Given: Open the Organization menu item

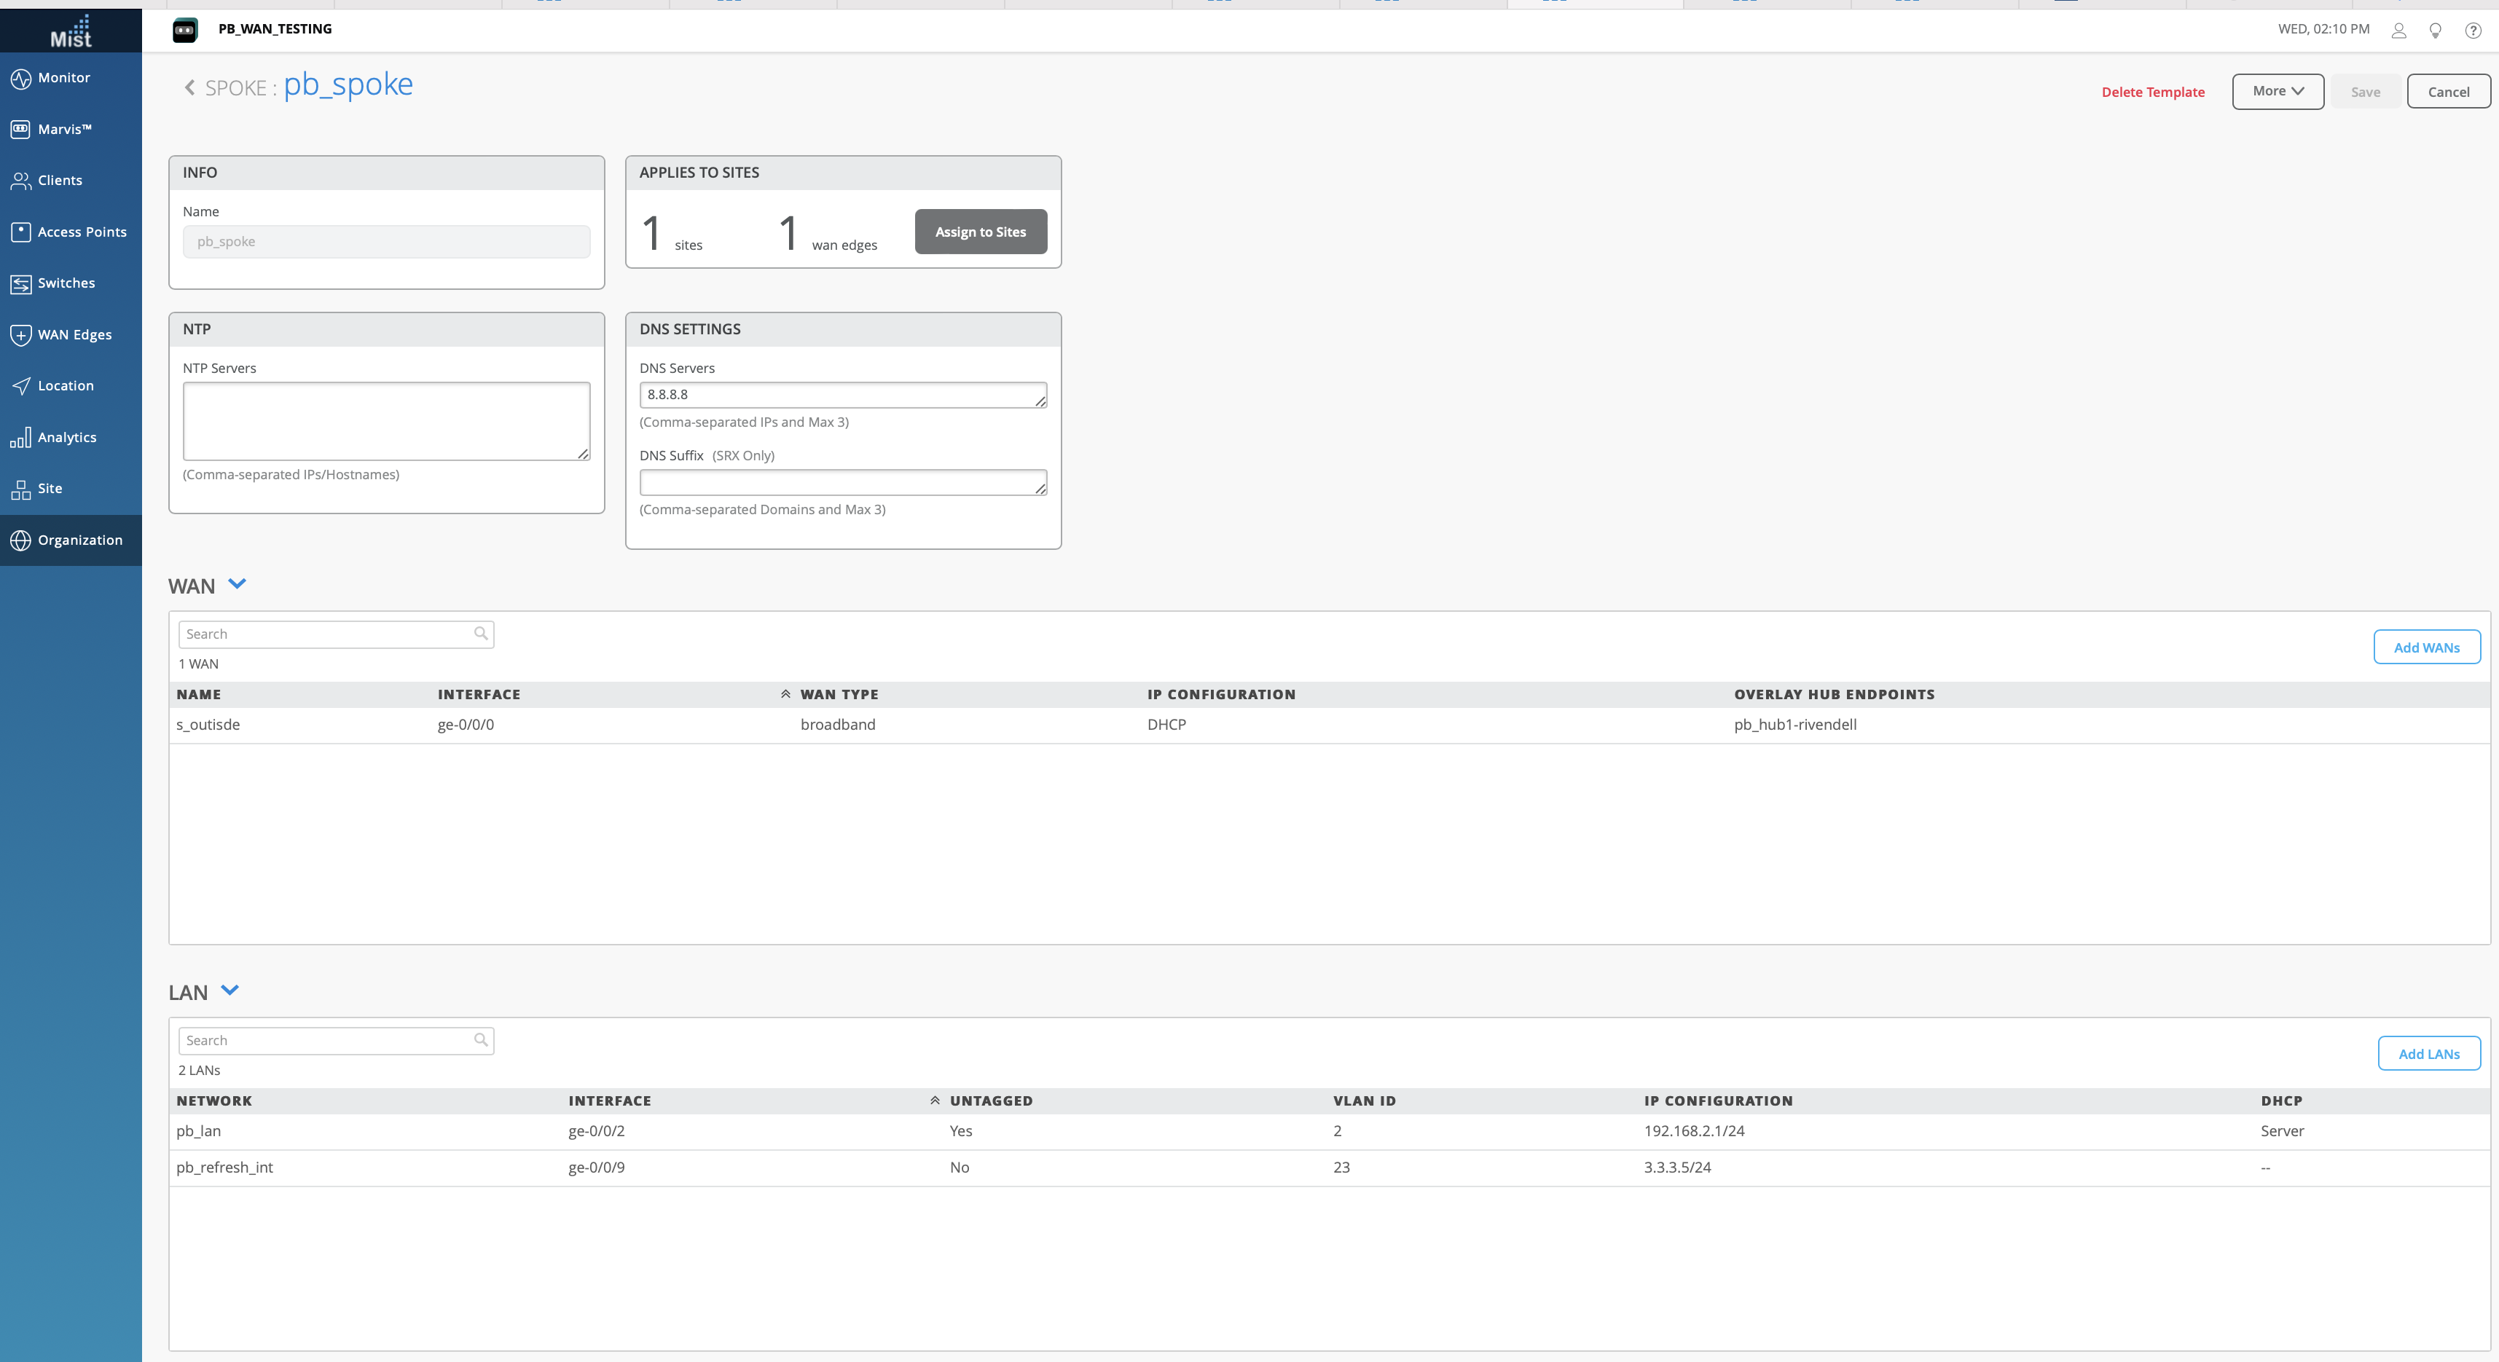Looking at the screenshot, I should click(x=79, y=540).
